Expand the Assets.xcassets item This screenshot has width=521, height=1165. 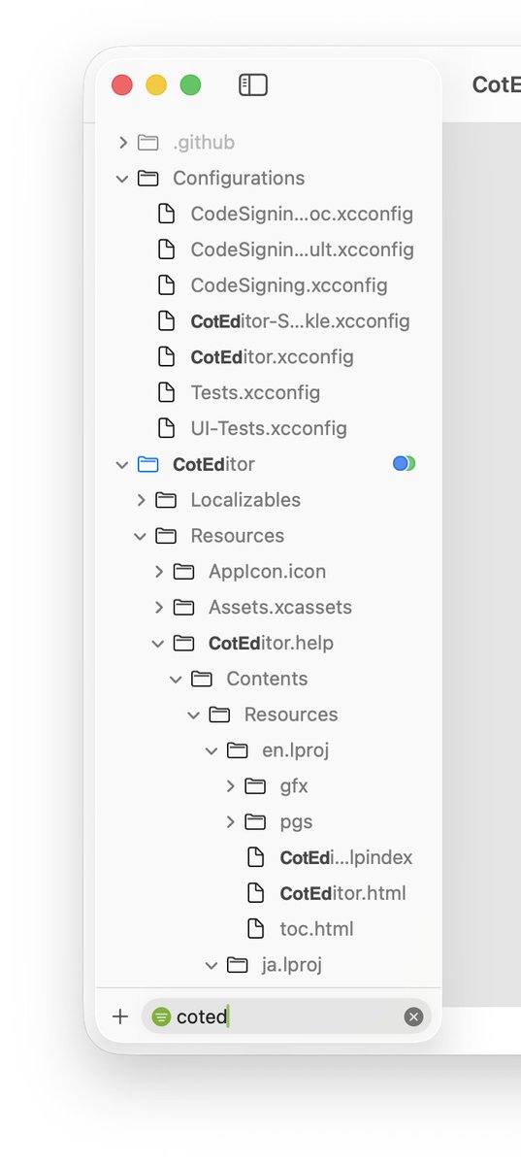(x=158, y=608)
